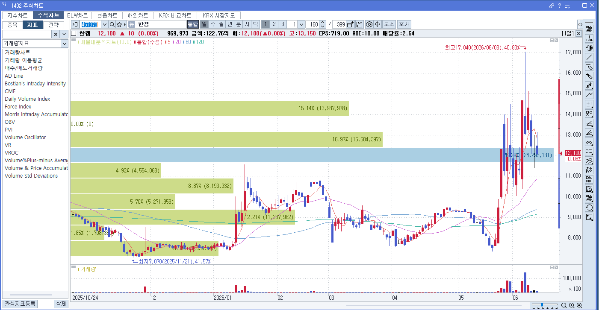Click the undo rotate arrow icon
The image size is (599, 310).
589,208
